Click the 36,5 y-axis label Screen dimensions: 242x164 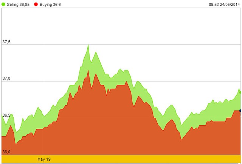click(x=6, y=115)
